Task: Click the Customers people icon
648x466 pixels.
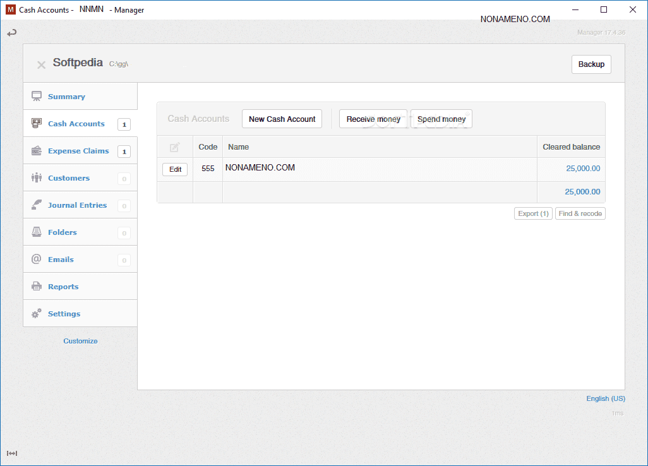Action: 37,178
